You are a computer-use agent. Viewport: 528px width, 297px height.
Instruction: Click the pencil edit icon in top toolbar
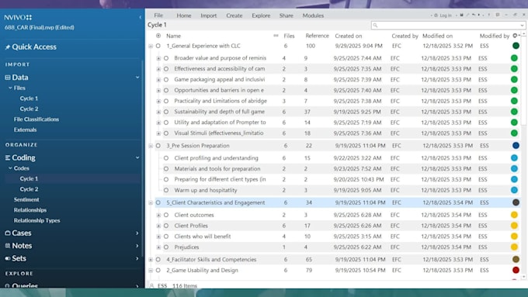[467, 15]
